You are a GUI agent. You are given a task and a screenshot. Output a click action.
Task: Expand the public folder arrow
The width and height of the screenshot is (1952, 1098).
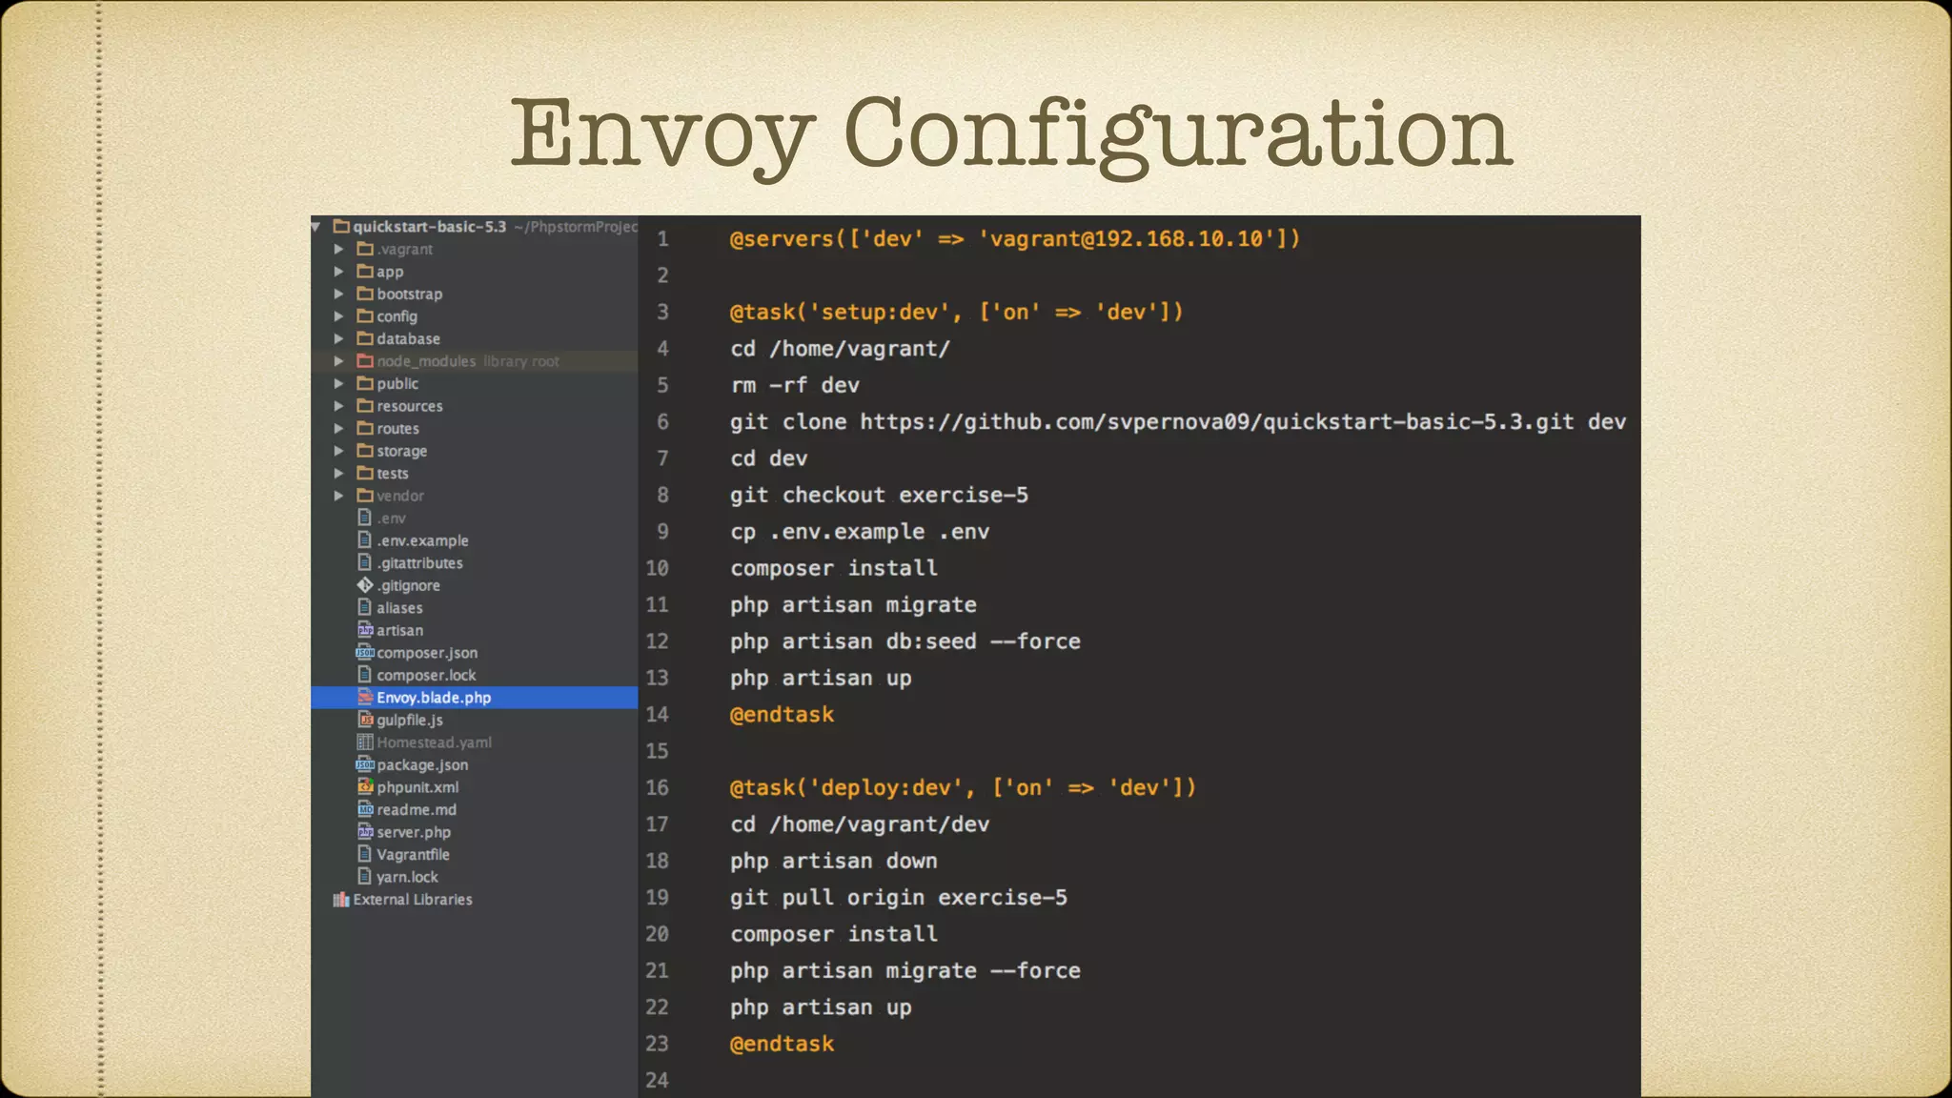(338, 383)
